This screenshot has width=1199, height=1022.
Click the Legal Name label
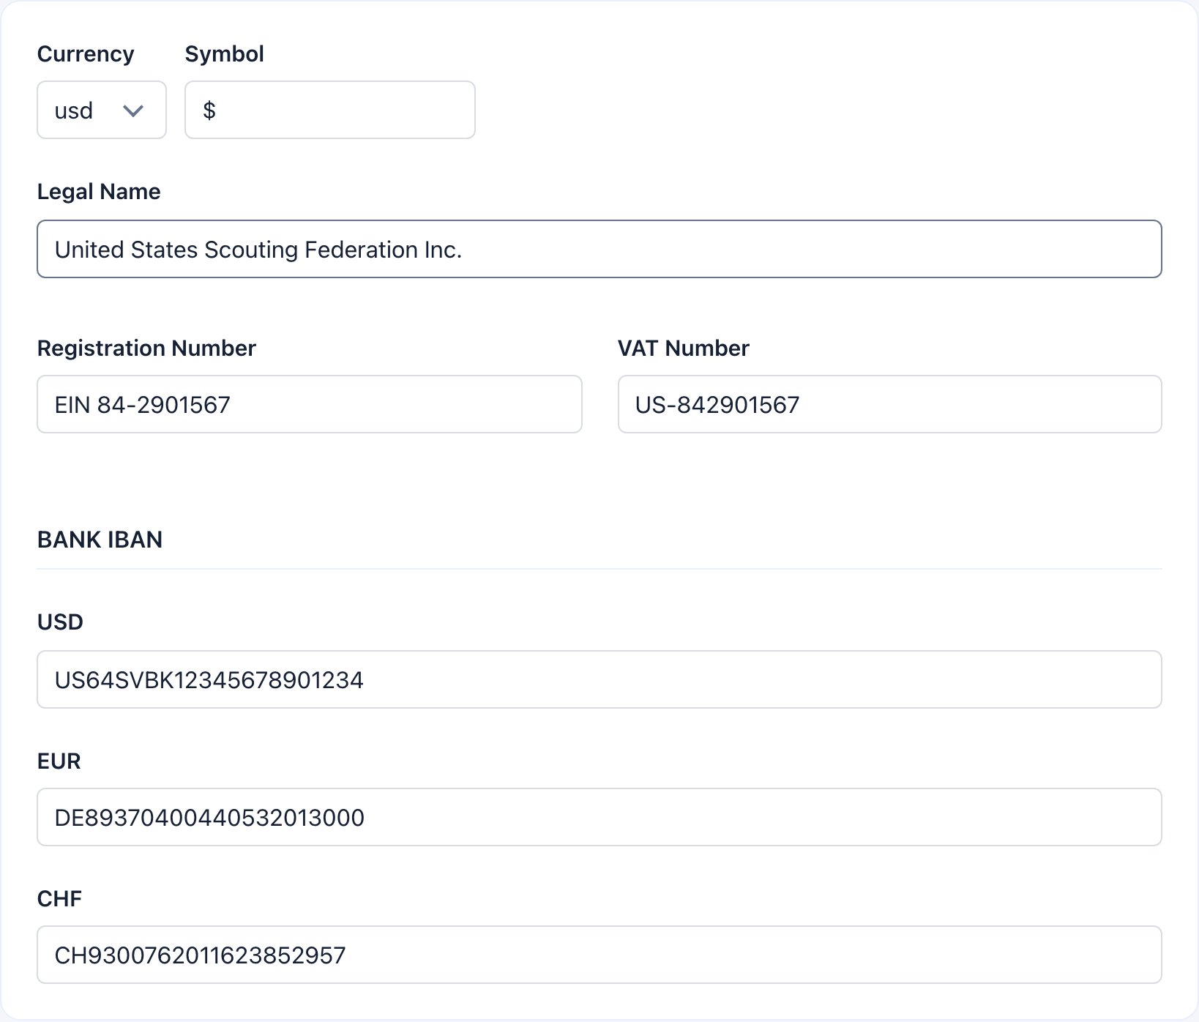tap(98, 191)
